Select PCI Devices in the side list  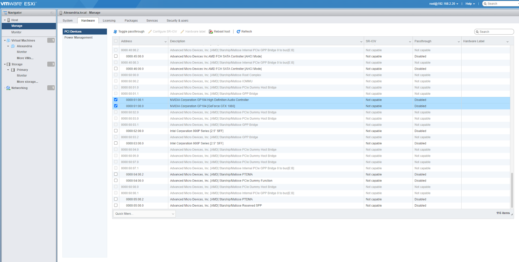[85, 31]
